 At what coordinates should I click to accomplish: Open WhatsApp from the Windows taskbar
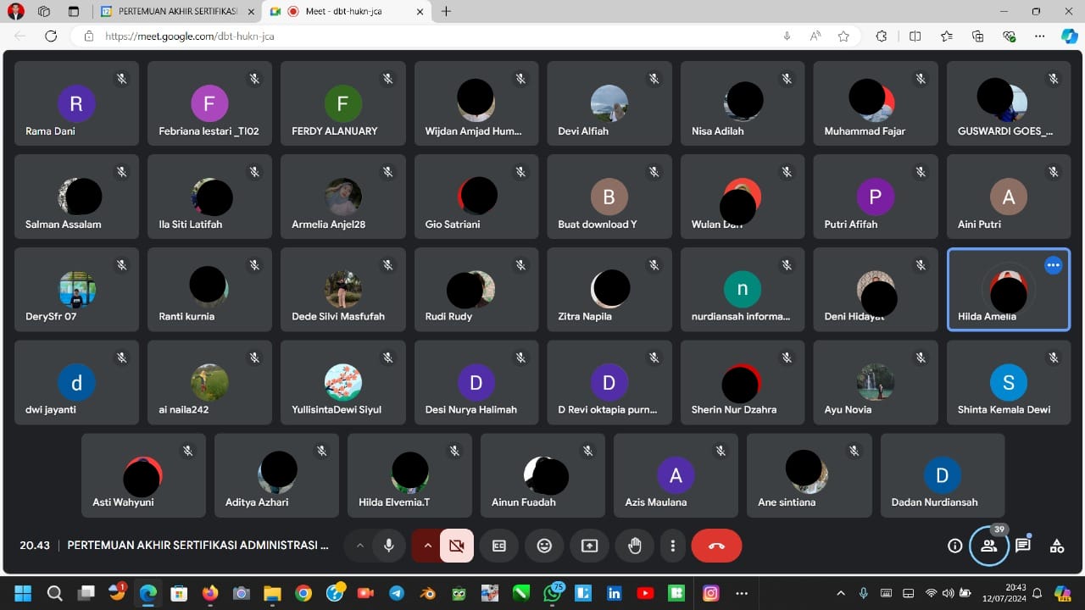[554, 593]
